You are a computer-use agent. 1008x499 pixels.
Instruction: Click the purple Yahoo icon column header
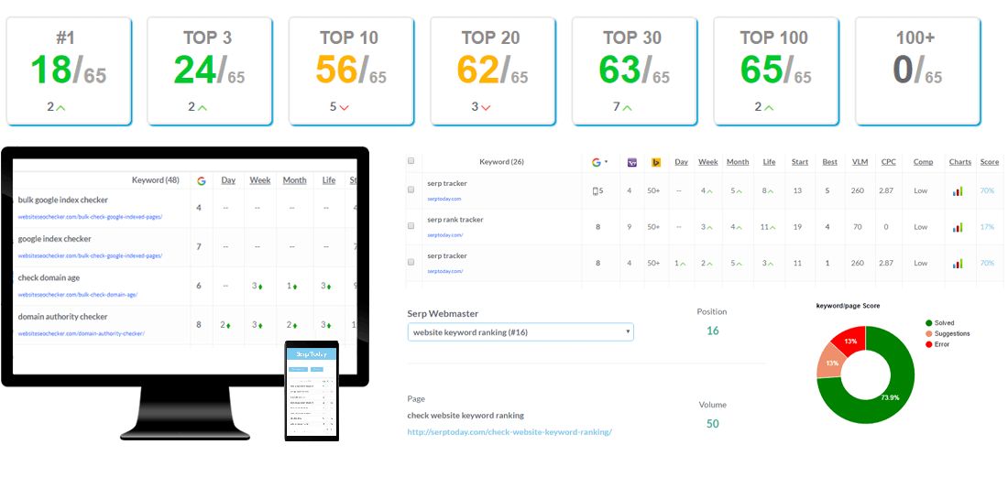[x=632, y=162]
